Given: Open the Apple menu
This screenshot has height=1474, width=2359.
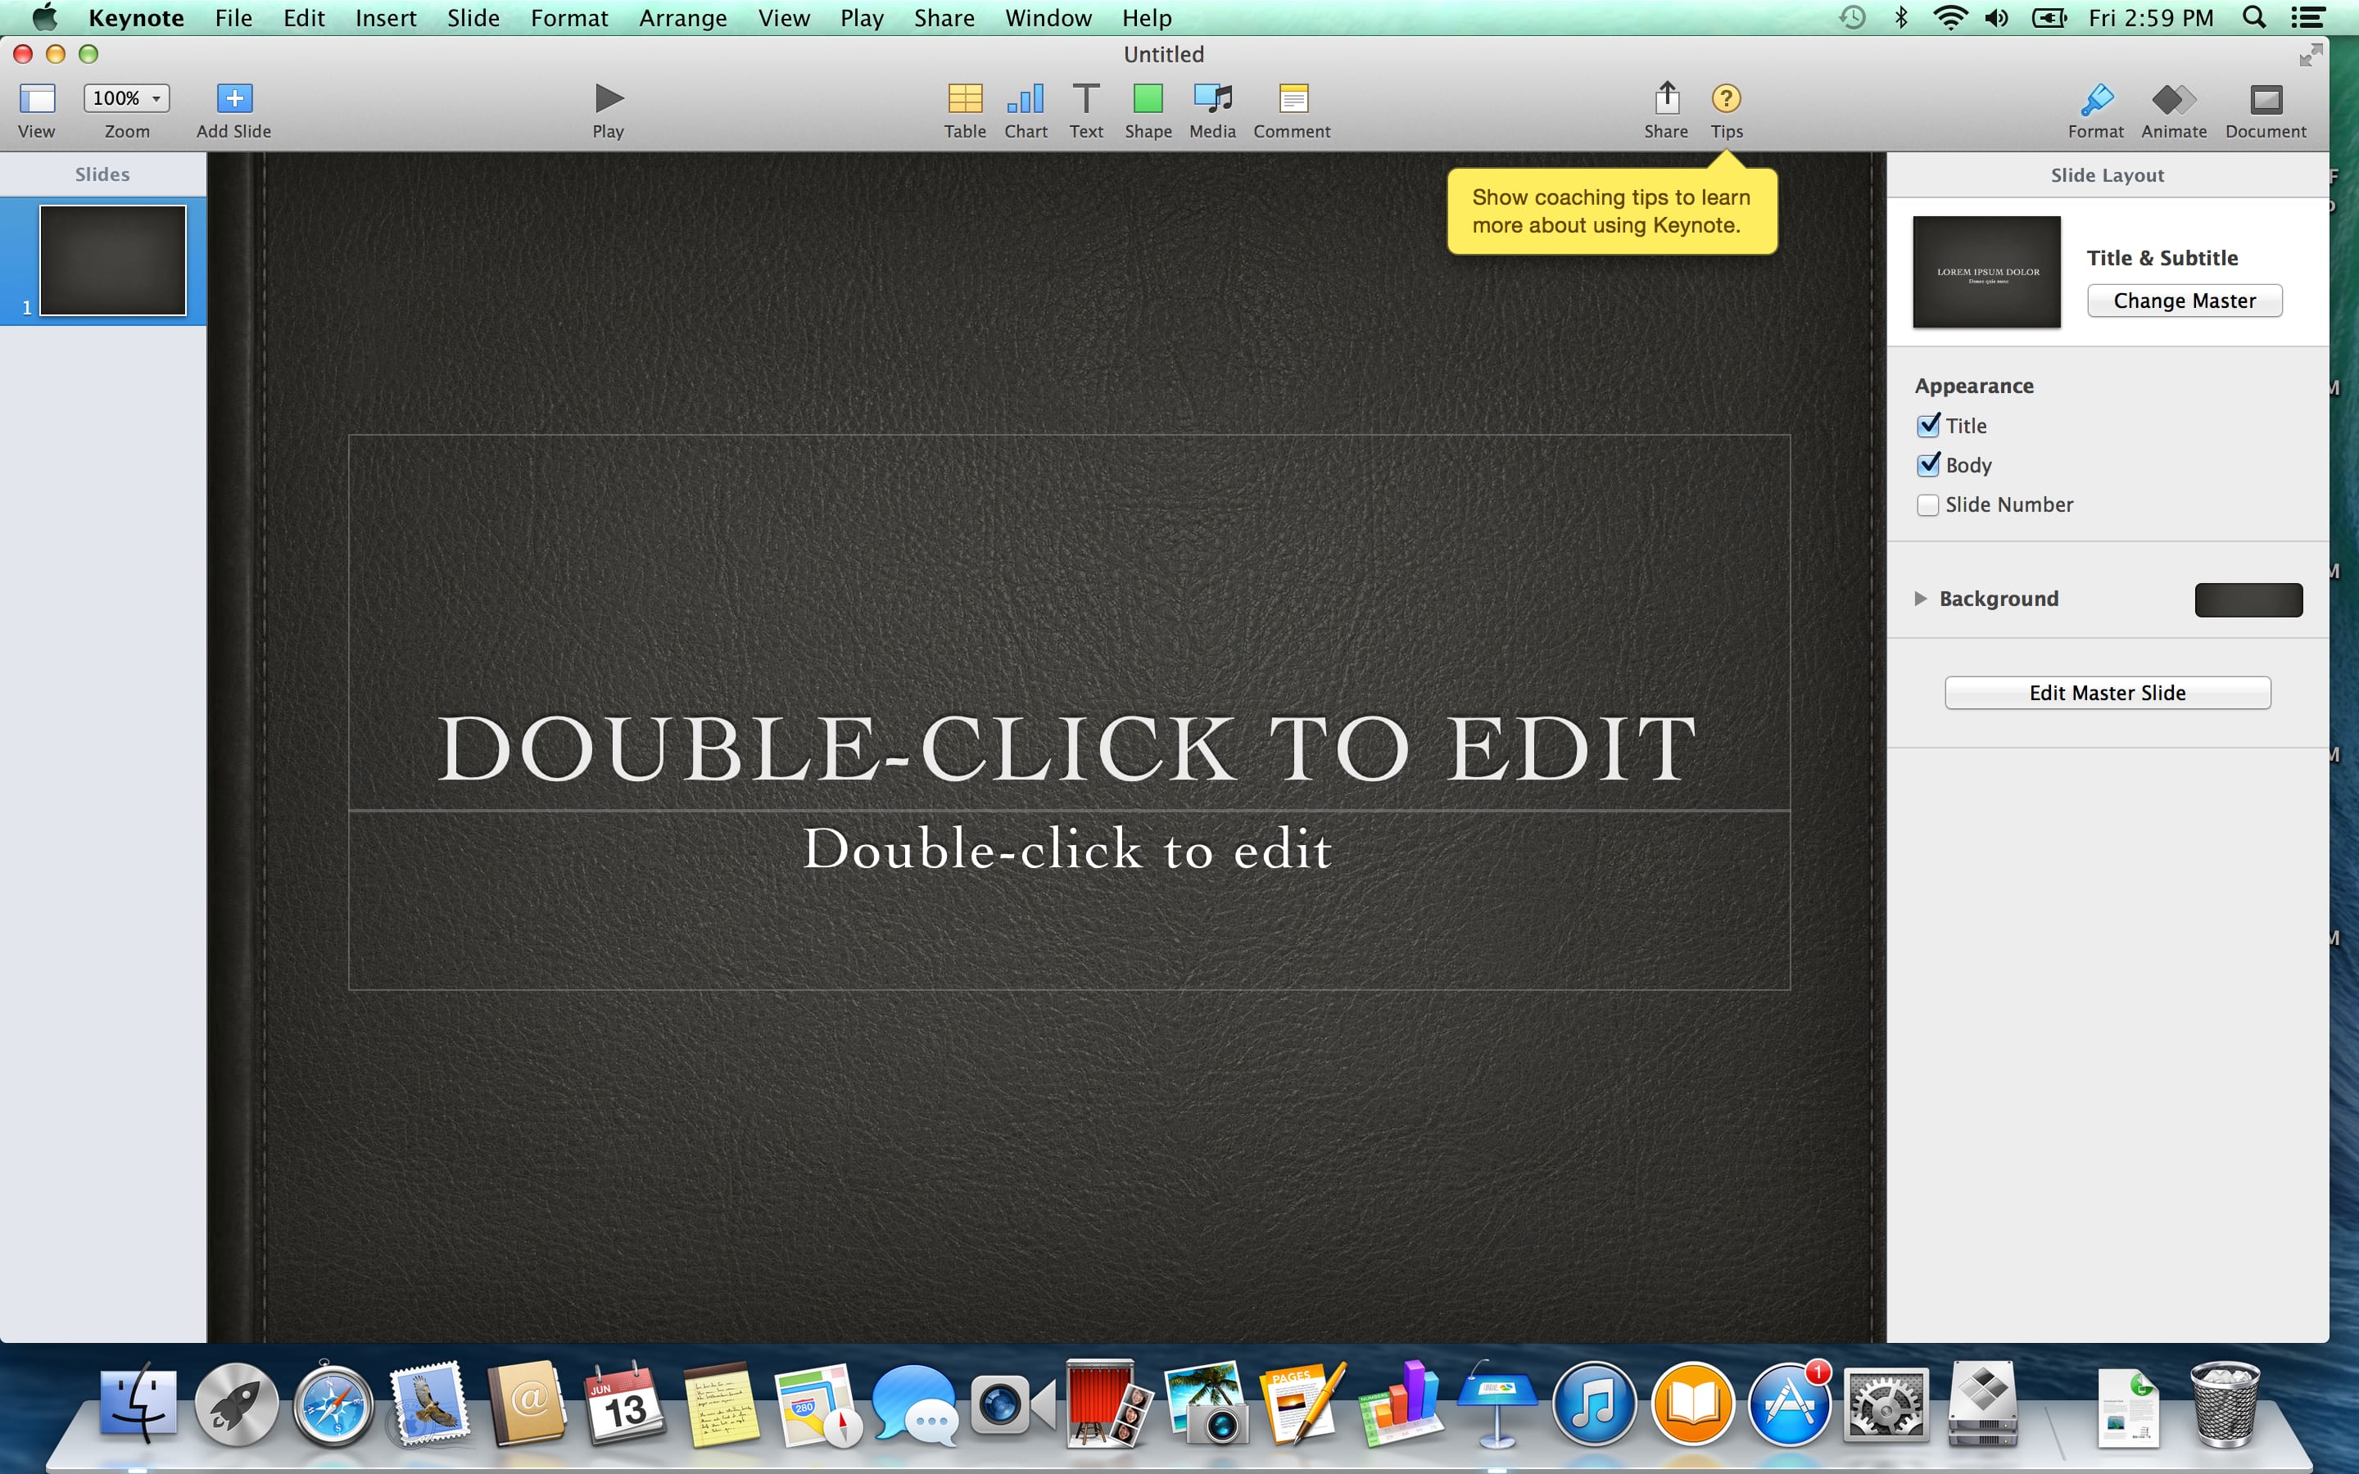Looking at the screenshot, I should click(x=44, y=16).
